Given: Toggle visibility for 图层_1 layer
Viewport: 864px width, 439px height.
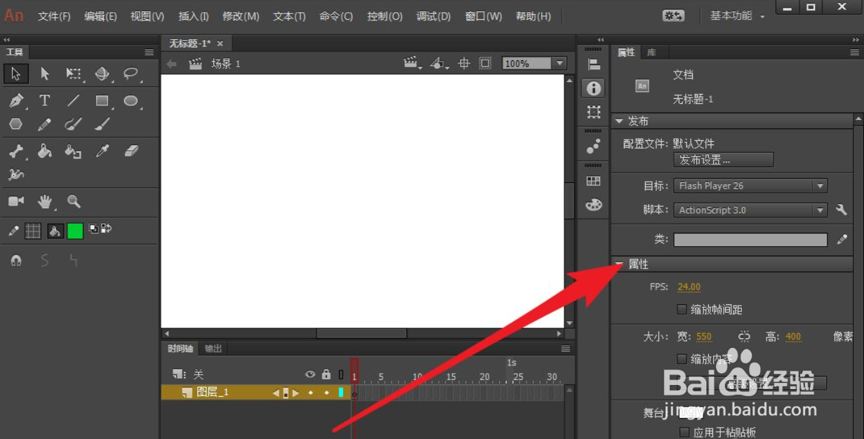Looking at the screenshot, I should coord(310,393).
